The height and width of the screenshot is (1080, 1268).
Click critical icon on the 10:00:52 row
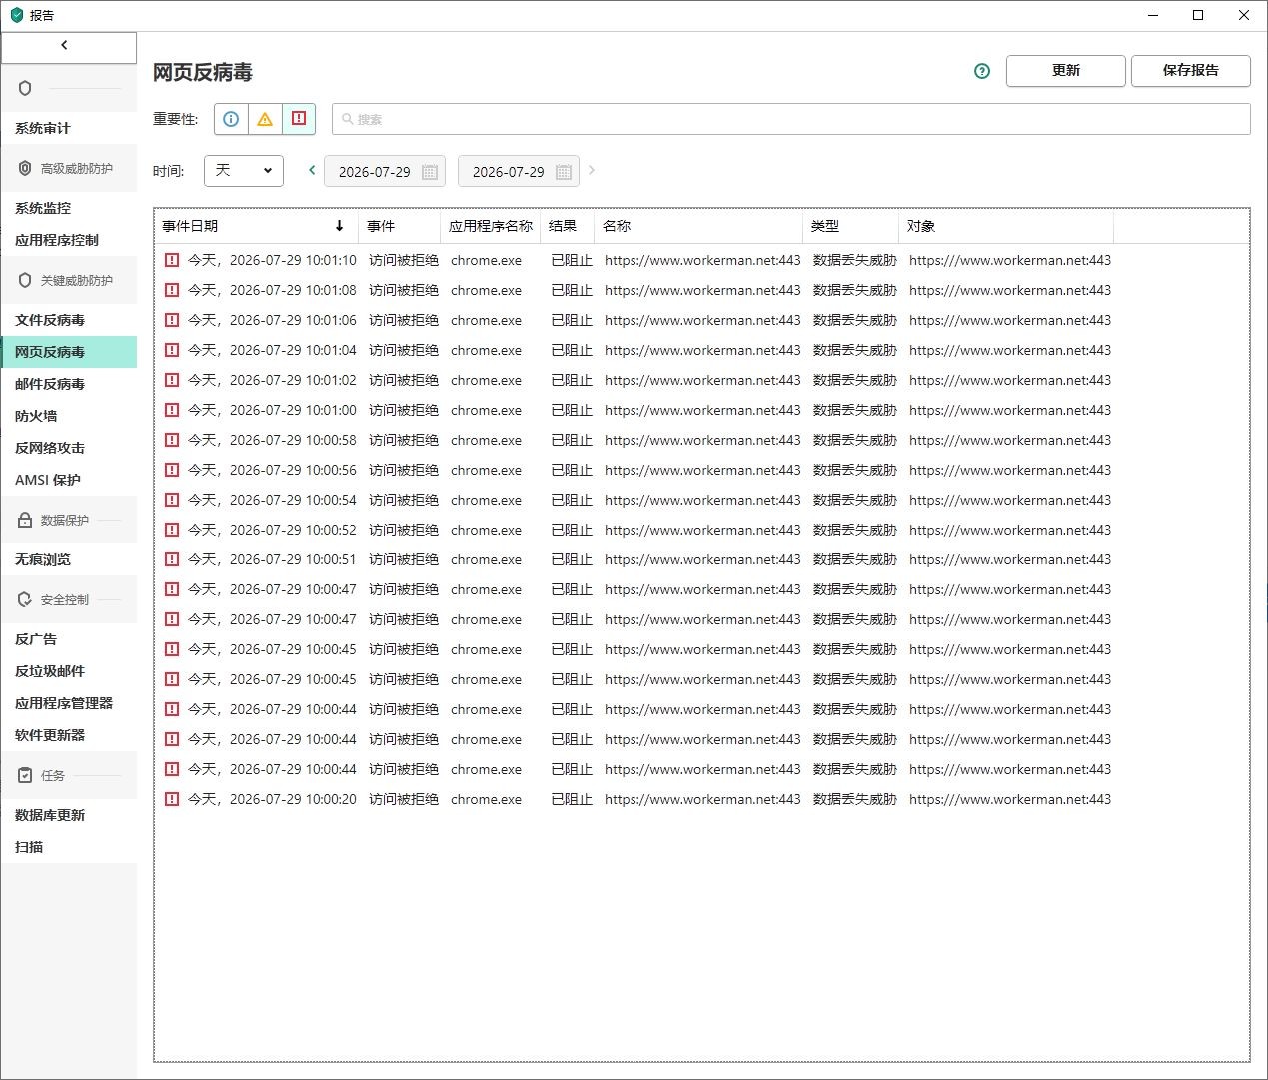click(x=172, y=530)
